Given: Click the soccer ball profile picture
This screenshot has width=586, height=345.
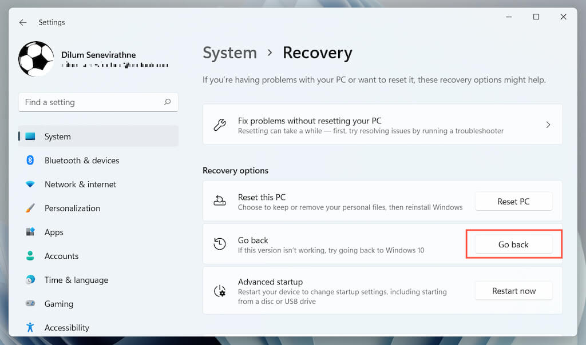Looking at the screenshot, I should [x=36, y=59].
